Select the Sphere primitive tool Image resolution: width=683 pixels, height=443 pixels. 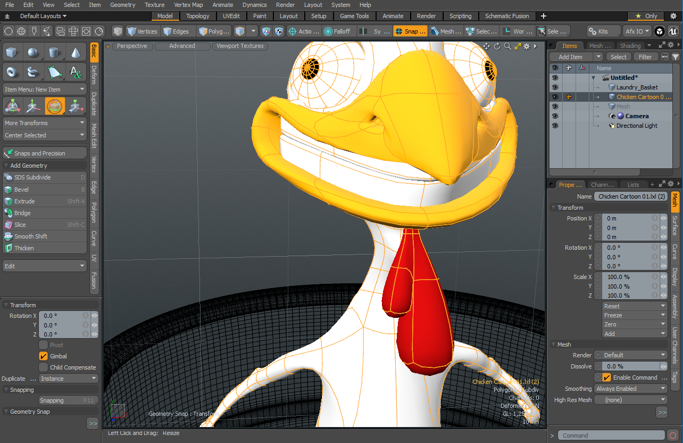click(x=33, y=53)
